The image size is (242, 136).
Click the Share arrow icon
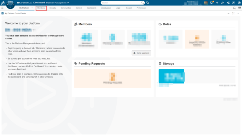[222, 3]
